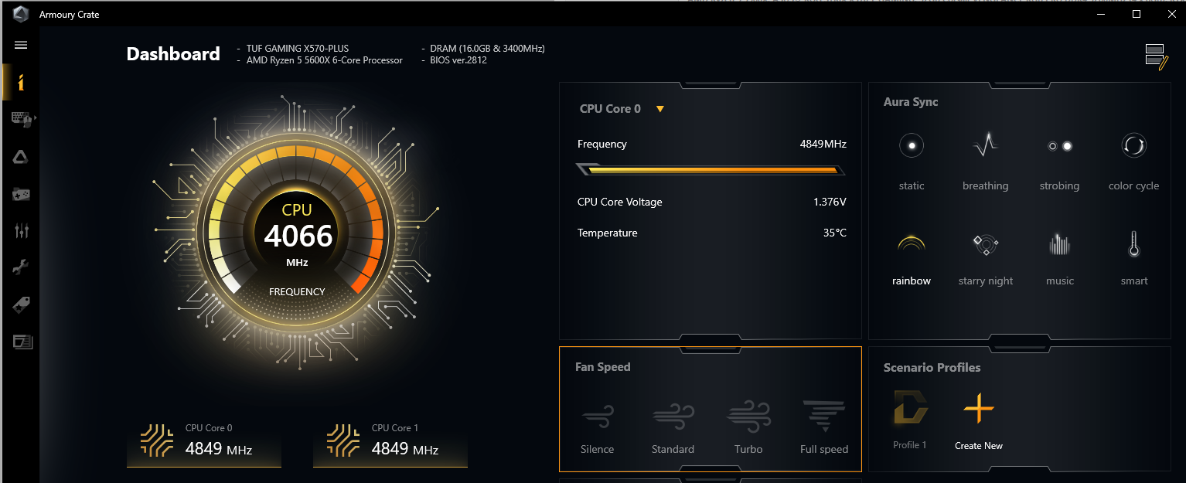Viewport: 1186px width, 483px height.
Task: Click the Scenario Profiles panel title
Action: (932, 368)
